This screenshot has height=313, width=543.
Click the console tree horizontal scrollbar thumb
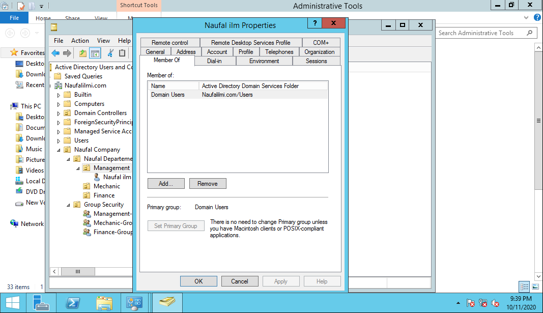77,271
